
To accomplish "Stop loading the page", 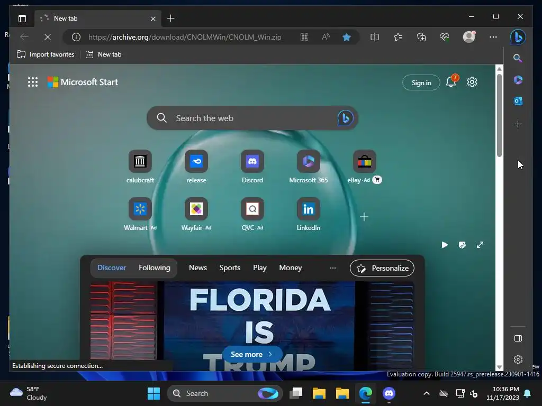I will (x=48, y=37).
